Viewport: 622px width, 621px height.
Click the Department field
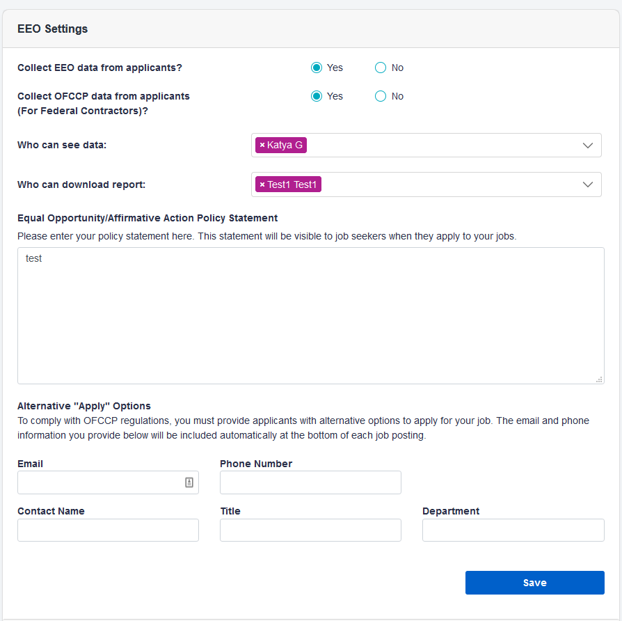click(513, 530)
